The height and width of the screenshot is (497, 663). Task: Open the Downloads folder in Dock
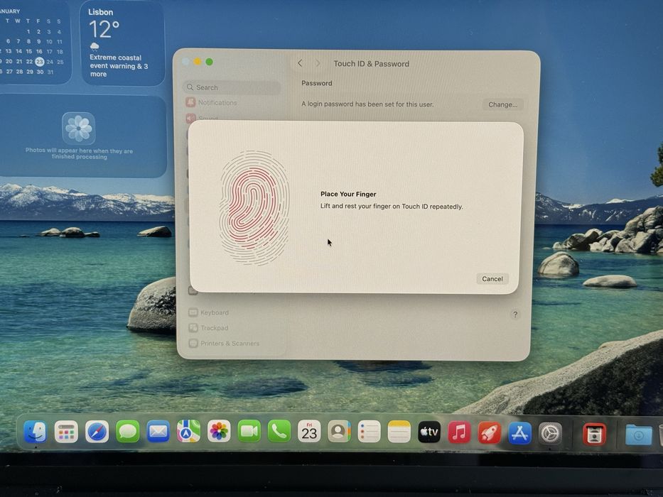click(x=638, y=435)
